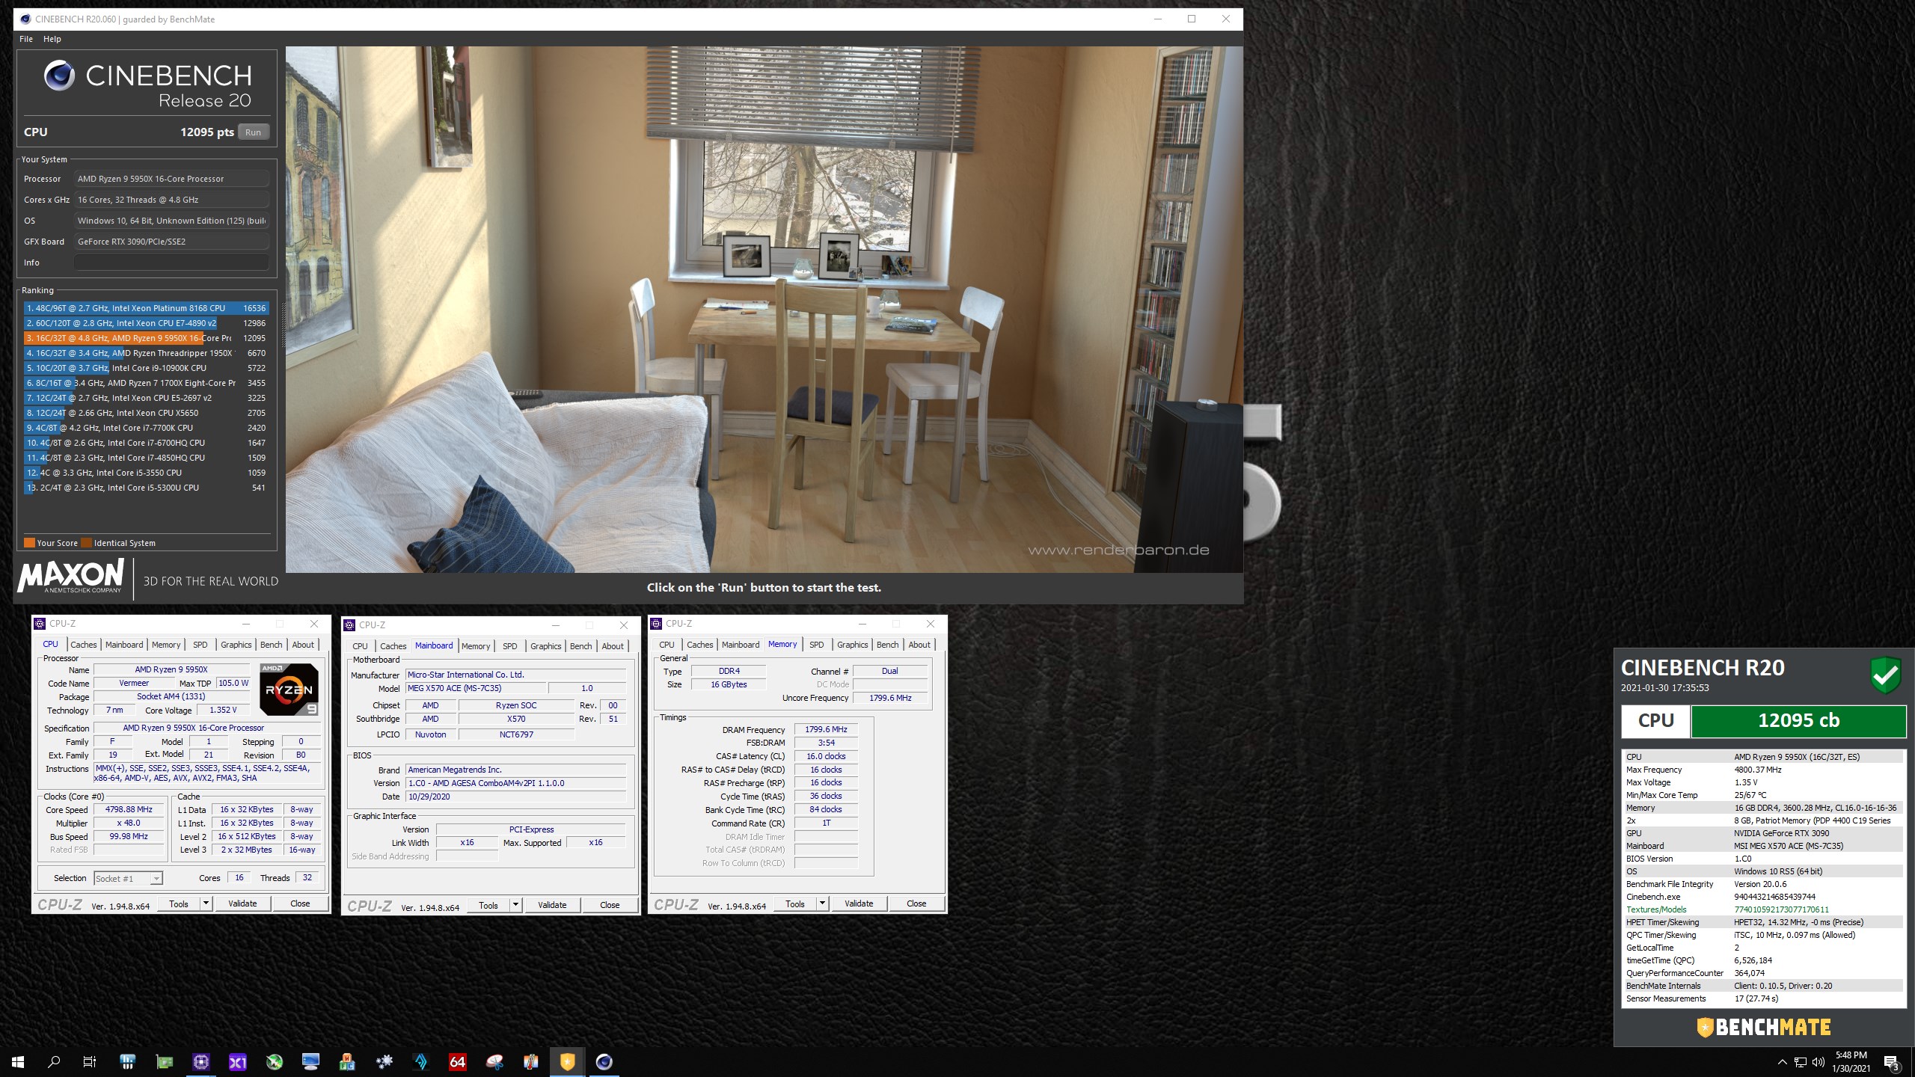
Task: Open the GPU-Z green graphics card icon
Action: [165, 1061]
